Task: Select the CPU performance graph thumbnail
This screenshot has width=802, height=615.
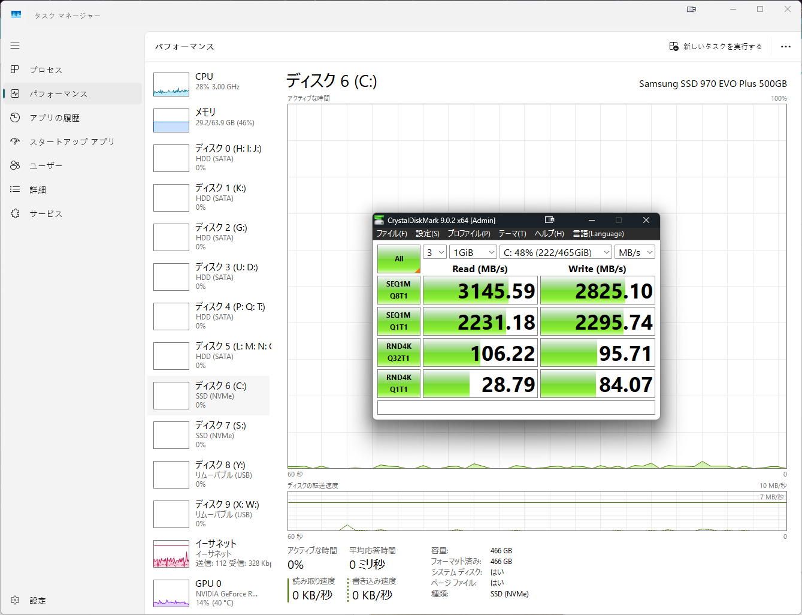Action: pyautogui.click(x=171, y=85)
